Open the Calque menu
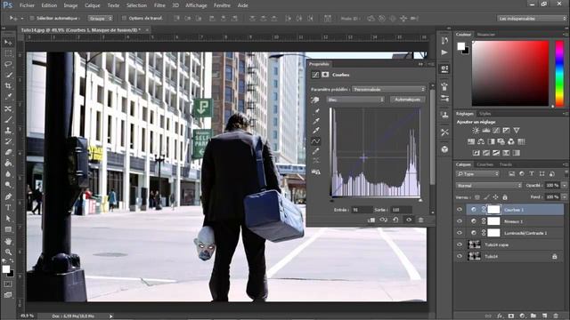 [93, 5]
